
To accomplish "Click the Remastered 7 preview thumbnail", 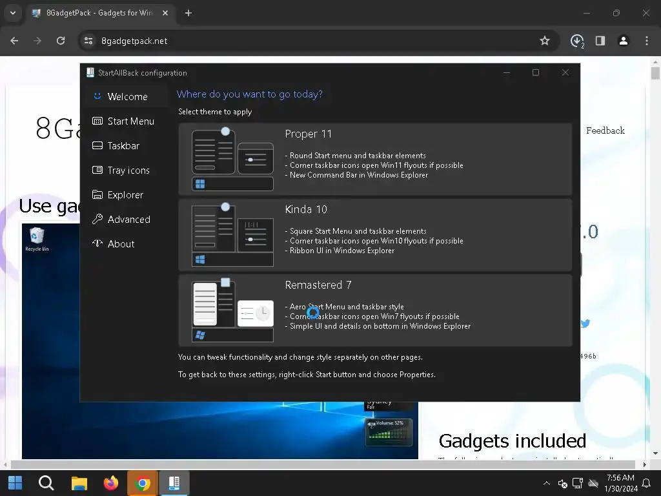I will 232,311.
